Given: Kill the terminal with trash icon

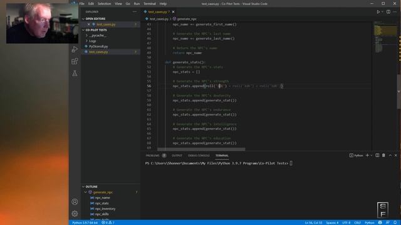Looking at the screenshot, I should point(383,156).
